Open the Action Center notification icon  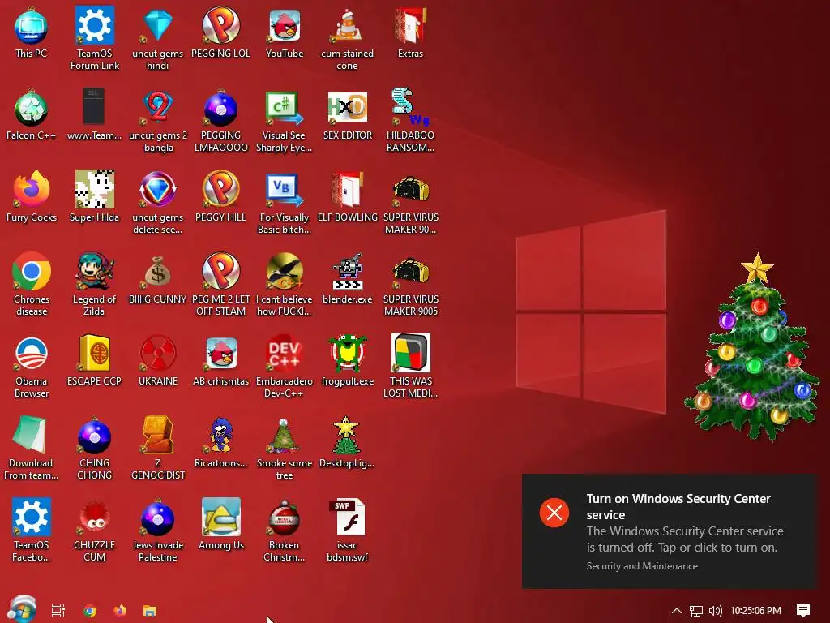coord(803,611)
